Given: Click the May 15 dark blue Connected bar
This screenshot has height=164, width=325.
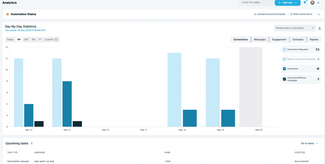Looking at the screenshot, I should [x=67, y=104].
